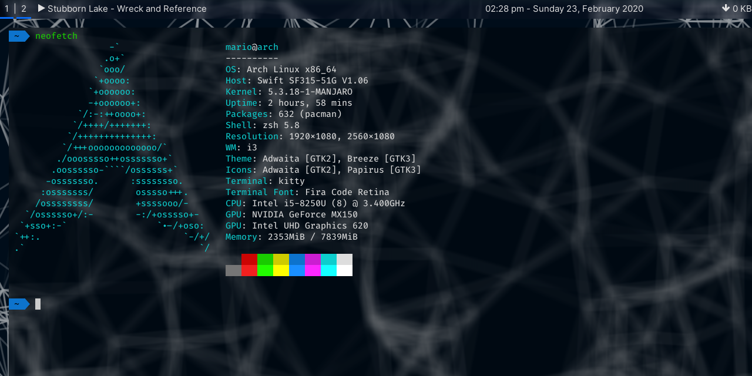Image resolution: width=752 pixels, height=376 pixels.
Task: Click the Host: Swift SF315-51G line
Action: point(297,80)
